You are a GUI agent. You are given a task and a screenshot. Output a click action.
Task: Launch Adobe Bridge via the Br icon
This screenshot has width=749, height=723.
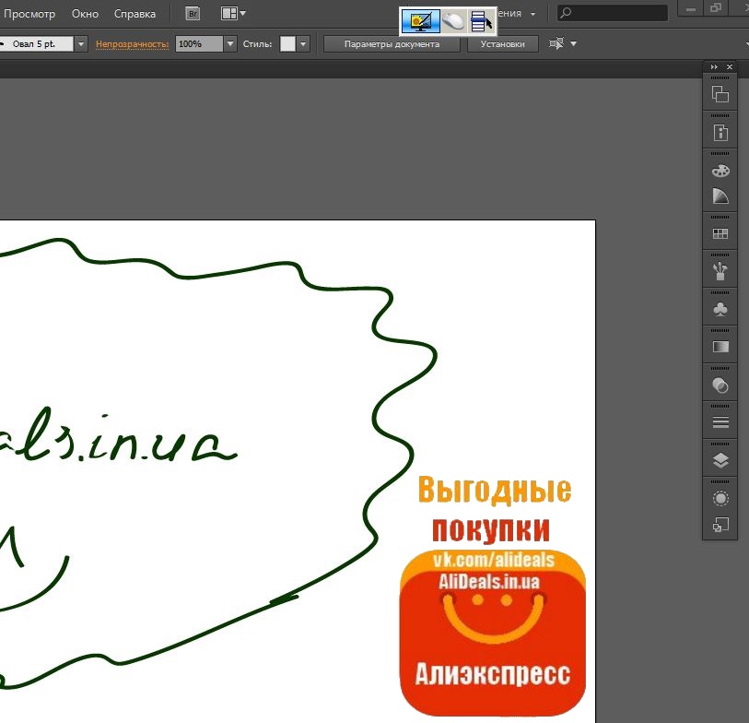pos(193,14)
